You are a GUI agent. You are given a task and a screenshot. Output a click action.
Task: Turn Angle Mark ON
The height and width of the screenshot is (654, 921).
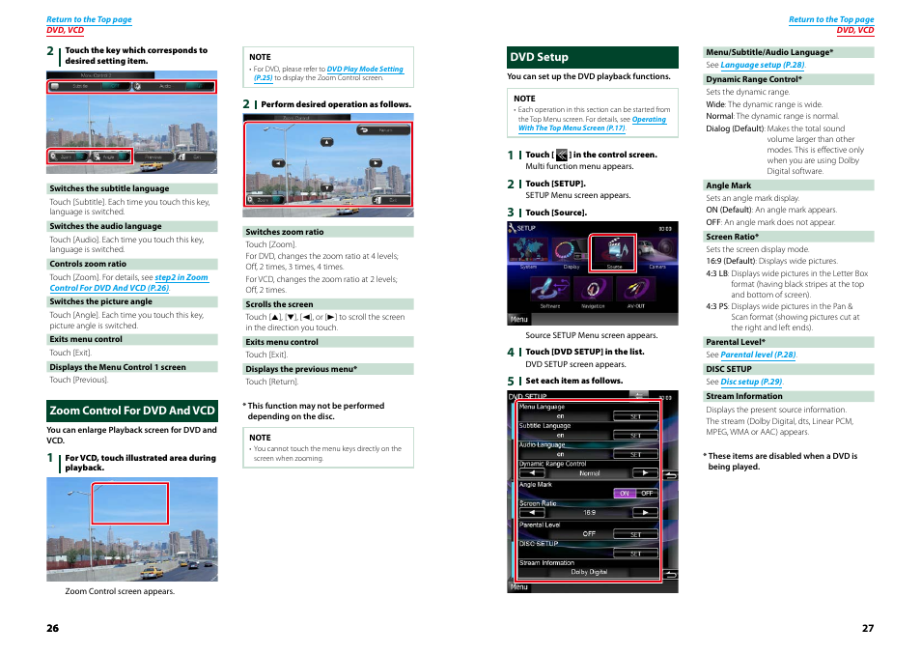(x=625, y=494)
